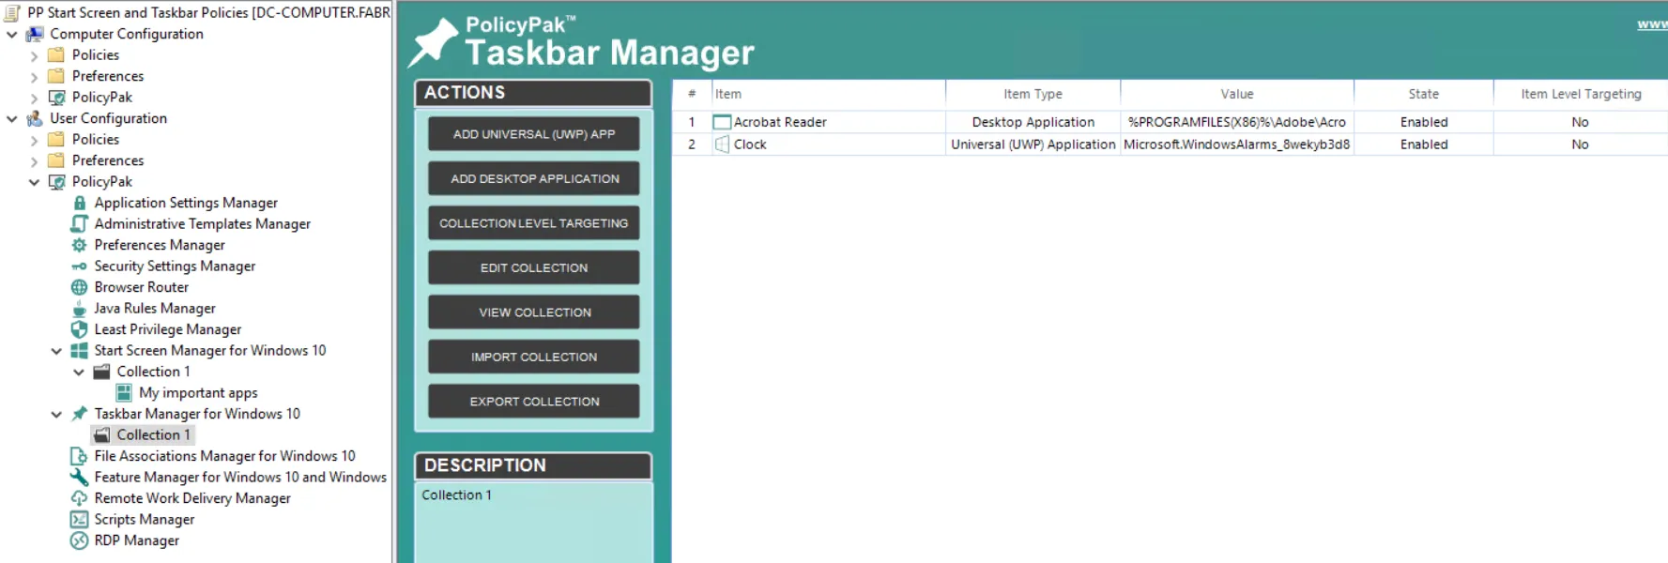Click Collection 1 description text box
Screen dimensions: 1668x563
534,522
